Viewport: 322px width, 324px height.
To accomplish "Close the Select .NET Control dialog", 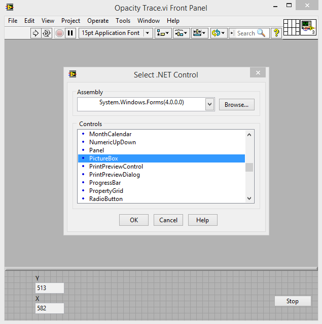I will click(x=258, y=72).
